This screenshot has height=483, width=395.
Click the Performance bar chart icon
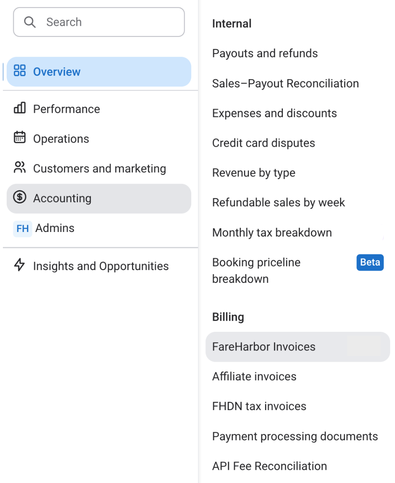coord(20,108)
